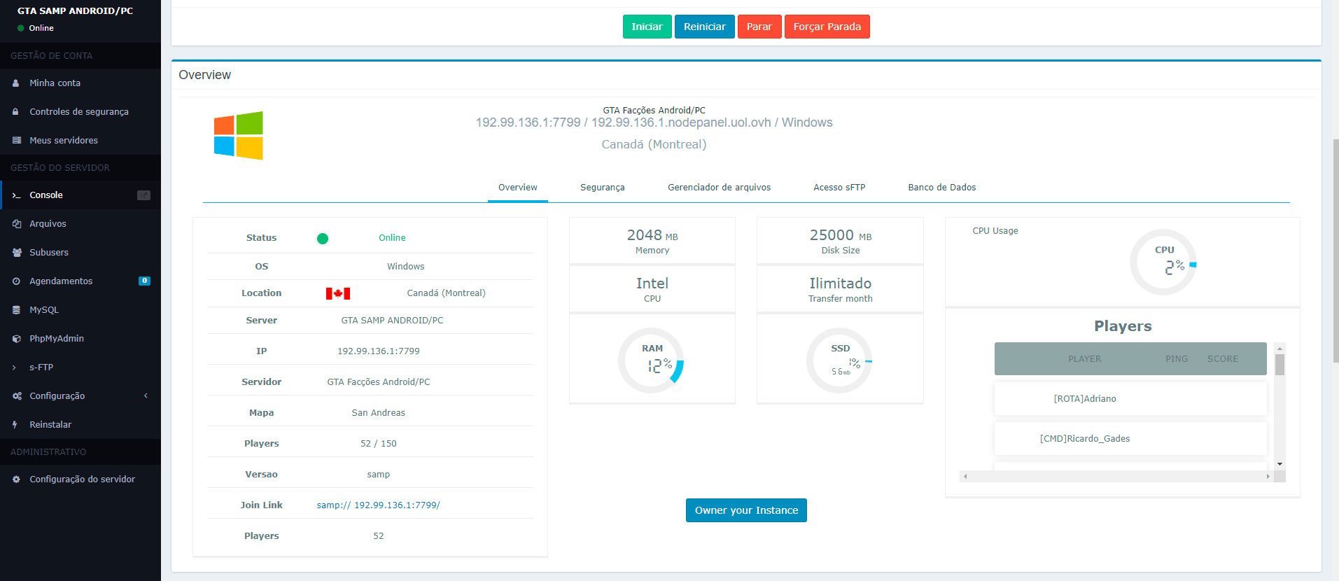Click the green Online dot in the sidebar header
Screen dimensions: 1339x581
click(x=21, y=28)
